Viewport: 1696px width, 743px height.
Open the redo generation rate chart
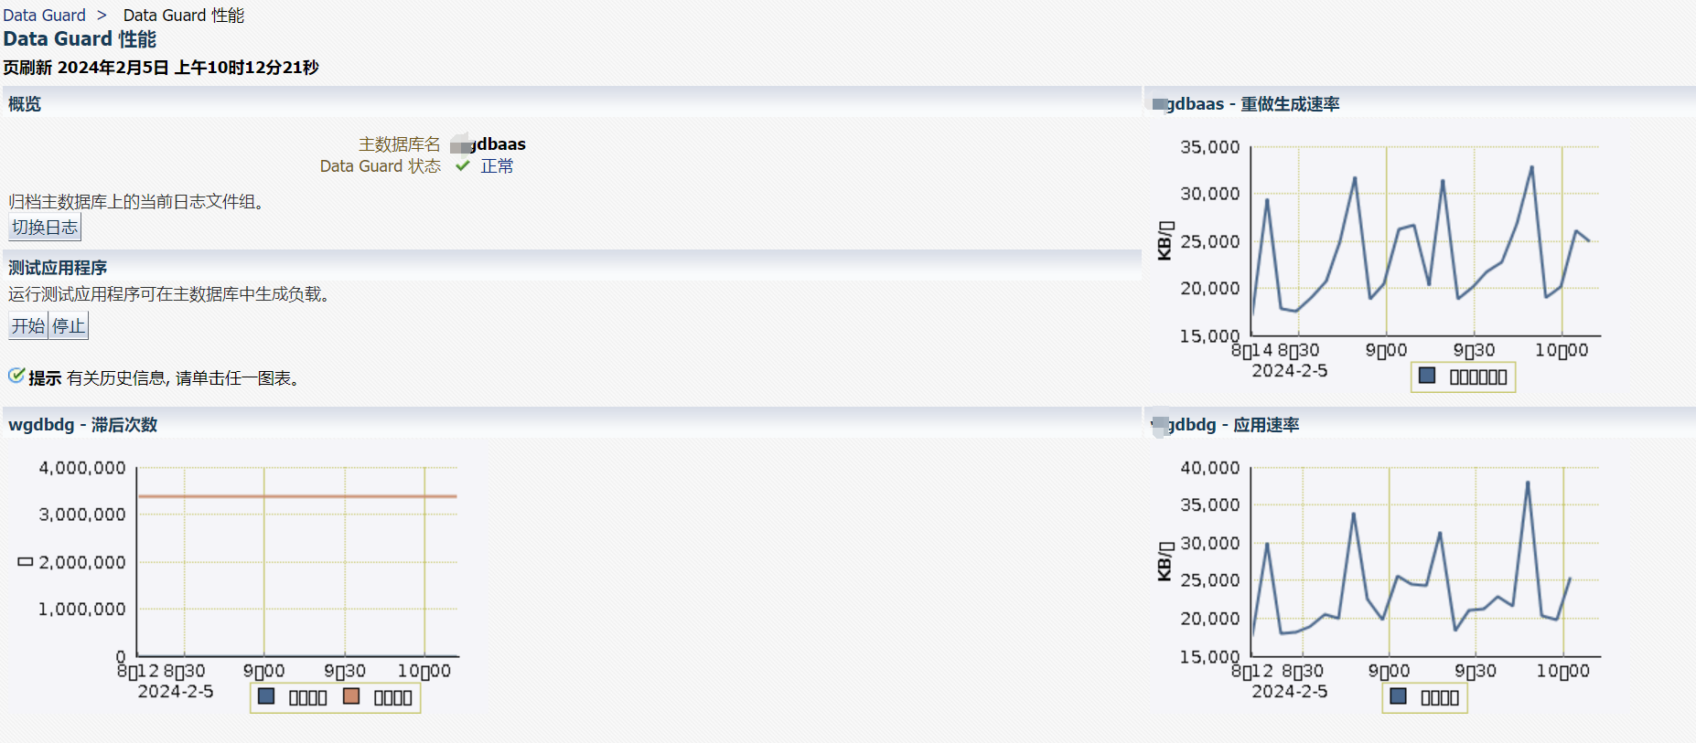[1423, 242]
